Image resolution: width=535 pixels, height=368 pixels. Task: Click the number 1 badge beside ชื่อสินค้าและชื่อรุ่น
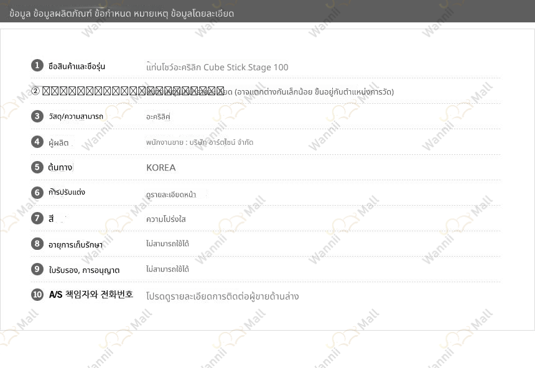pos(37,65)
